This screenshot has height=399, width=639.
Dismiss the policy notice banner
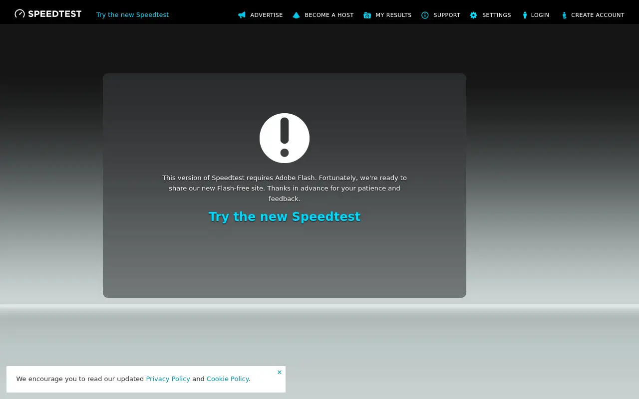(x=280, y=372)
